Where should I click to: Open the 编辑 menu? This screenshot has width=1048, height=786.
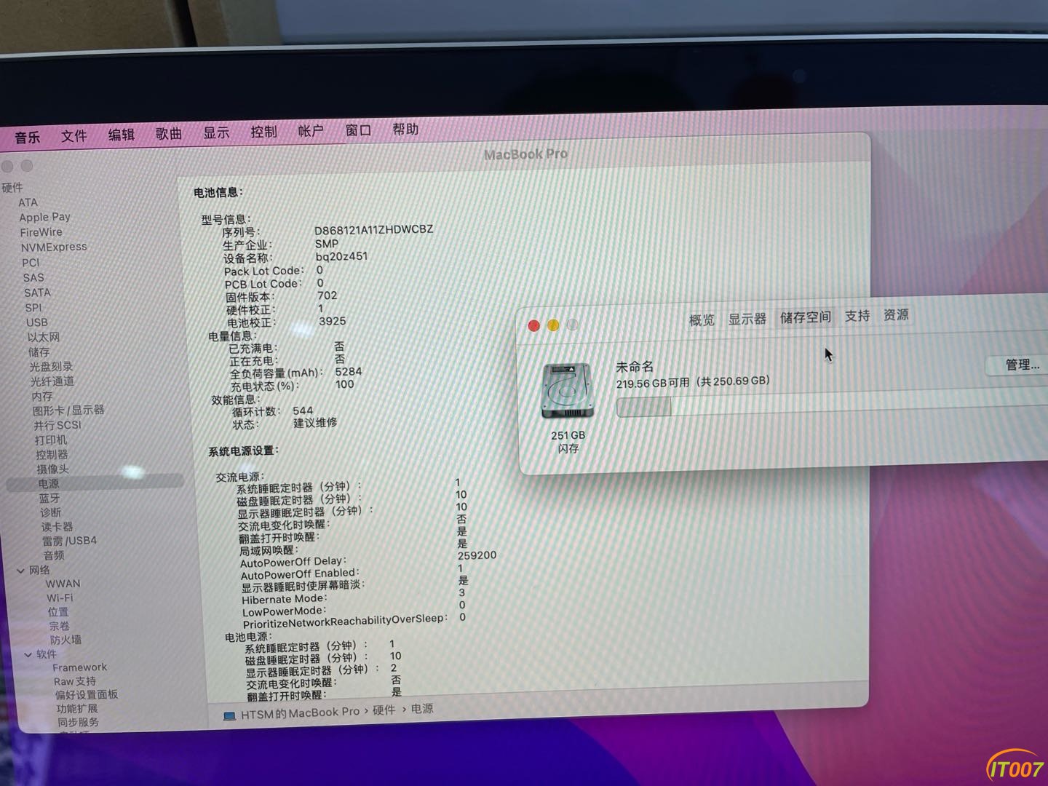pyautogui.click(x=122, y=135)
